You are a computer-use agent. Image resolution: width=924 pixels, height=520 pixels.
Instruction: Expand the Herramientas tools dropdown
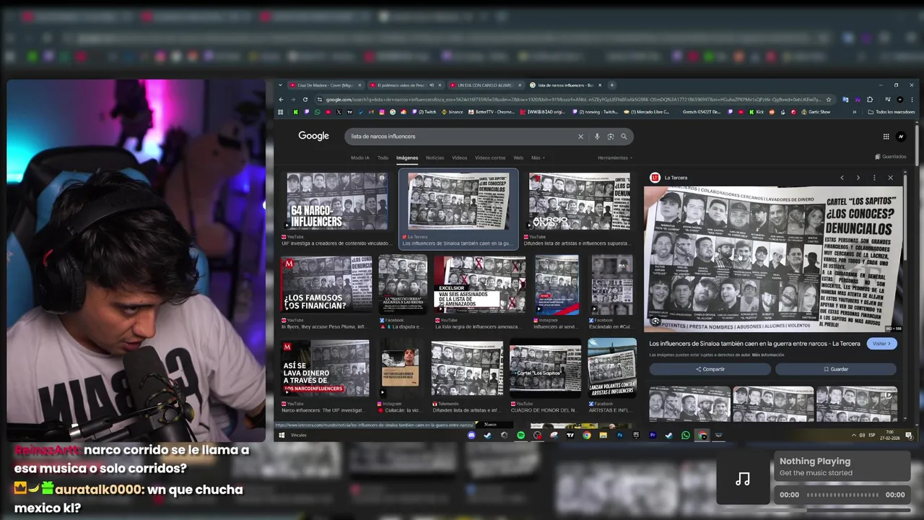pyautogui.click(x=614, y=157)
